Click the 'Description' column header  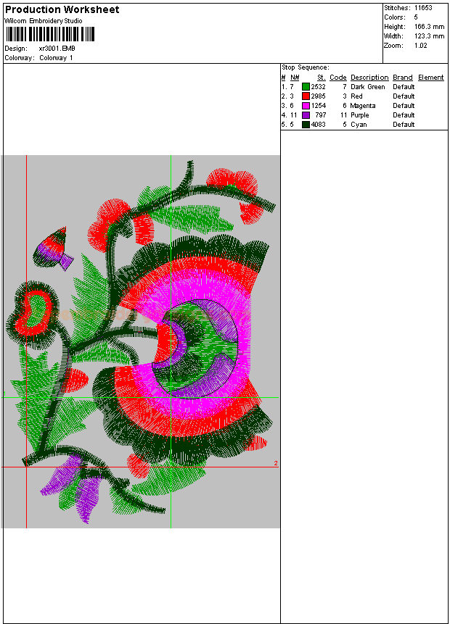click(x=369, y=78)
